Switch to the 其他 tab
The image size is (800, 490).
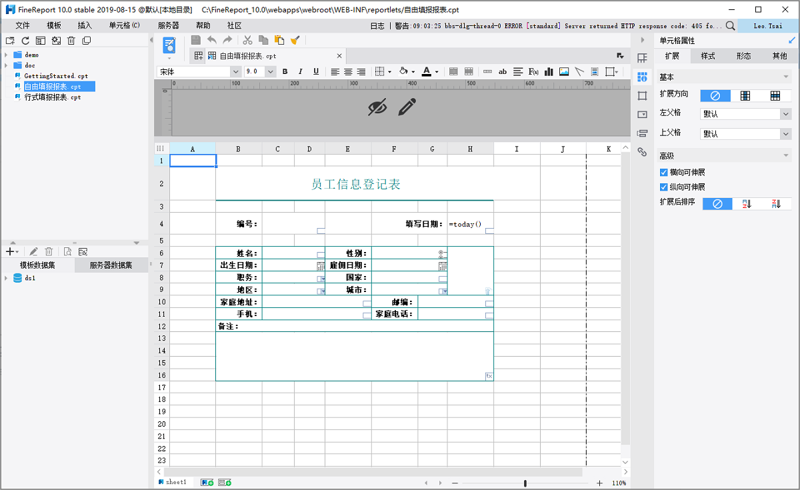point(779,56)
